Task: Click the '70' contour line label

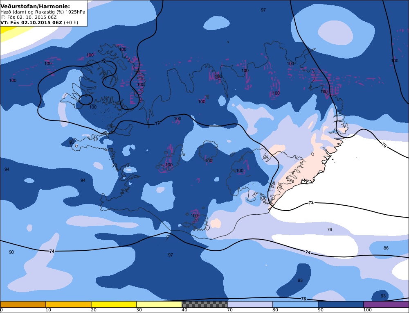Action: tap(384, 145)
